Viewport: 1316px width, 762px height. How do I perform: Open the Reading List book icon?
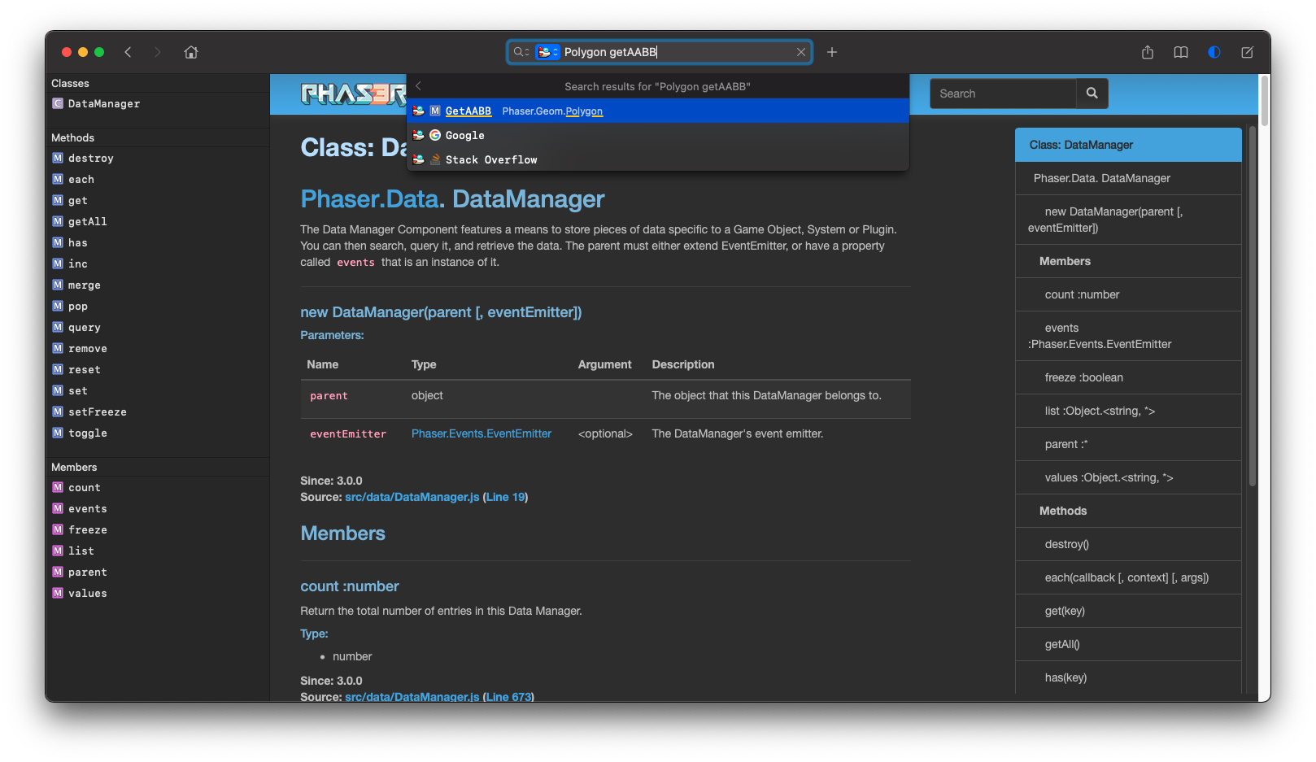tap(1180, 51)
